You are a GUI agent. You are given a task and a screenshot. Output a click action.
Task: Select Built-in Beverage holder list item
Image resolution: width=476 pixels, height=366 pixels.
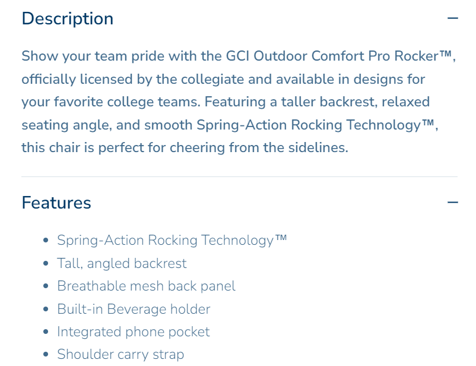click(x=134, y=309)
